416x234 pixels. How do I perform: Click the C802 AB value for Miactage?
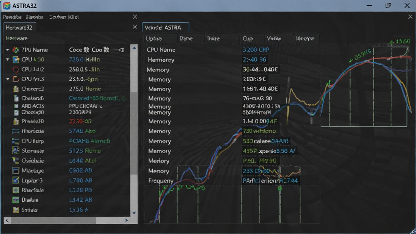pyautogui.click(x=81, y=170)
